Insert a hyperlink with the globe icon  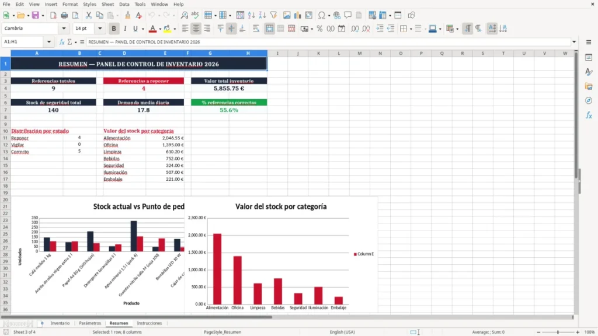(337, 15)
